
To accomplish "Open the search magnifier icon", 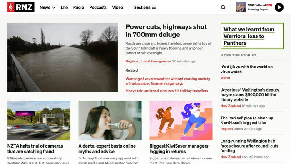I will pyautogui.click(x=223, y=7).
